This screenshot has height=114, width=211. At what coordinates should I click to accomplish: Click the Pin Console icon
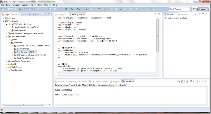click(x=187, y=81)
